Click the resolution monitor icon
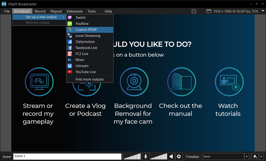This screenshot has width=266, height=161. tap(209, 11)
